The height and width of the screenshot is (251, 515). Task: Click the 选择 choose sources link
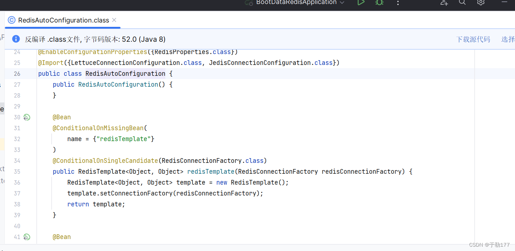coord(508,39)
